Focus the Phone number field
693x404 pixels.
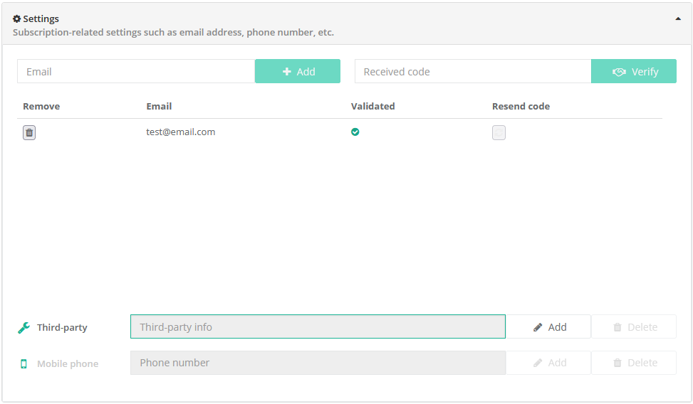318,363
